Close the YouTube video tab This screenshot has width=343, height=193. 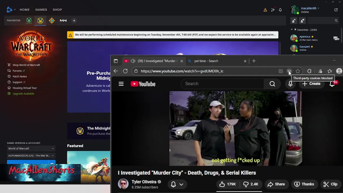coord(182,61)
